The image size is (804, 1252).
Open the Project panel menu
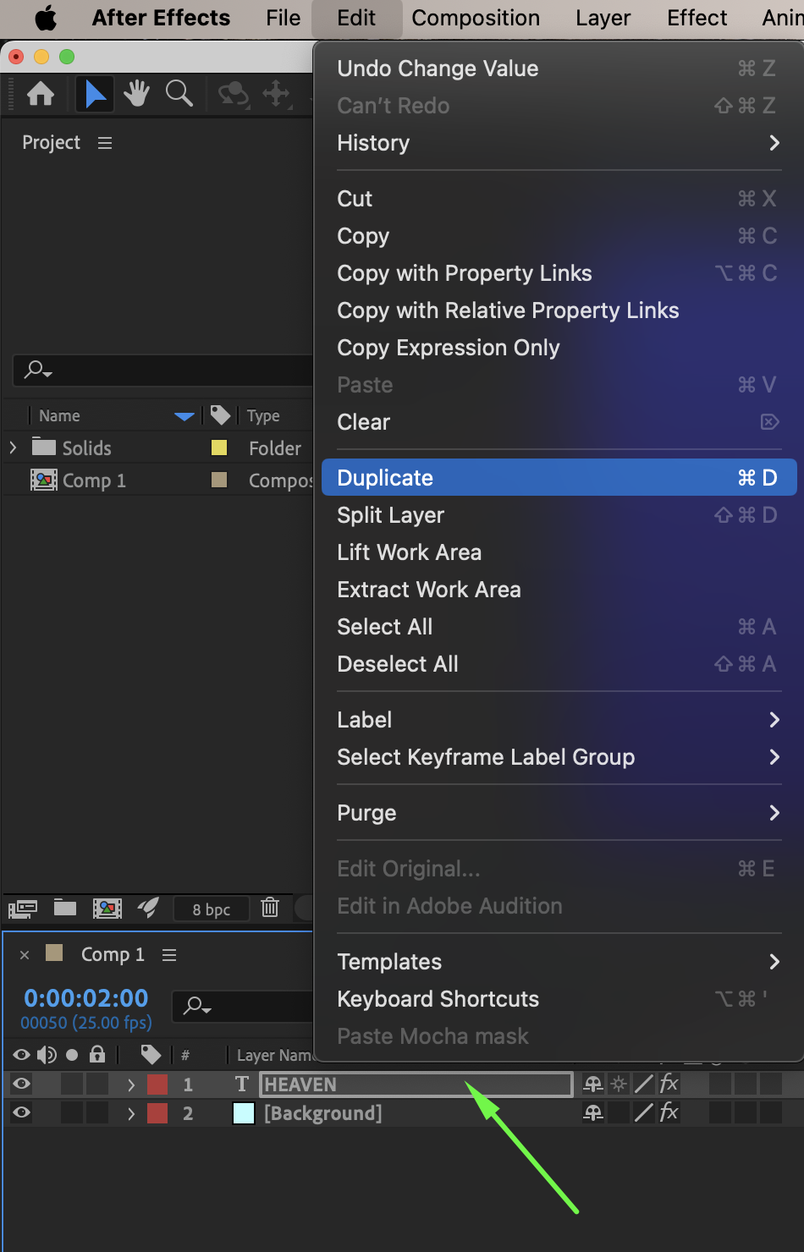tap(105, 143)
